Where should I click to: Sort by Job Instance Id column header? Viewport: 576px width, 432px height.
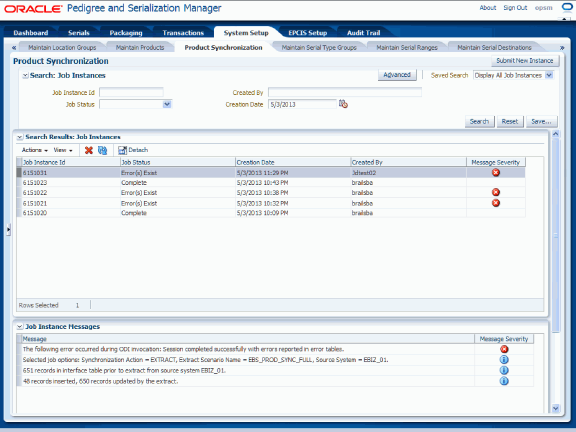coord(71,163)
